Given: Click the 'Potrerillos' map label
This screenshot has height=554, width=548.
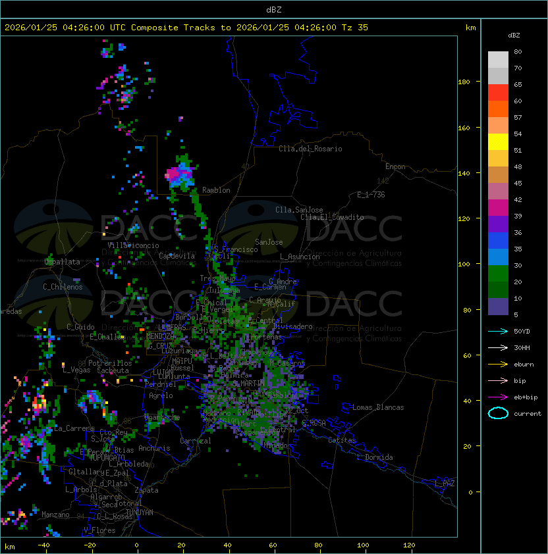Looking at the screenshot, I should tap(110, 363).
